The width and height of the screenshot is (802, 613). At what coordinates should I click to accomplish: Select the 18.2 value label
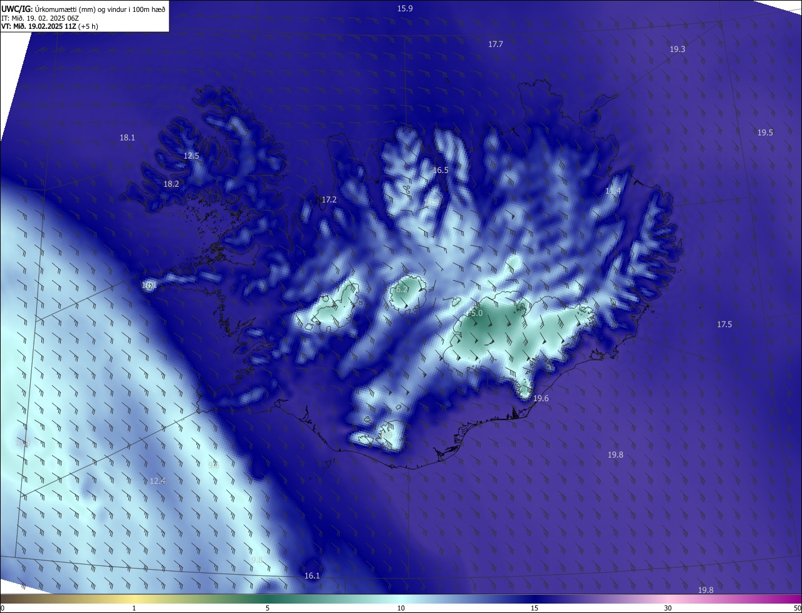tap(171, 184)
